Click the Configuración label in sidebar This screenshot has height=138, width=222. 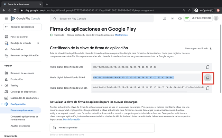(x=18, y=104)
